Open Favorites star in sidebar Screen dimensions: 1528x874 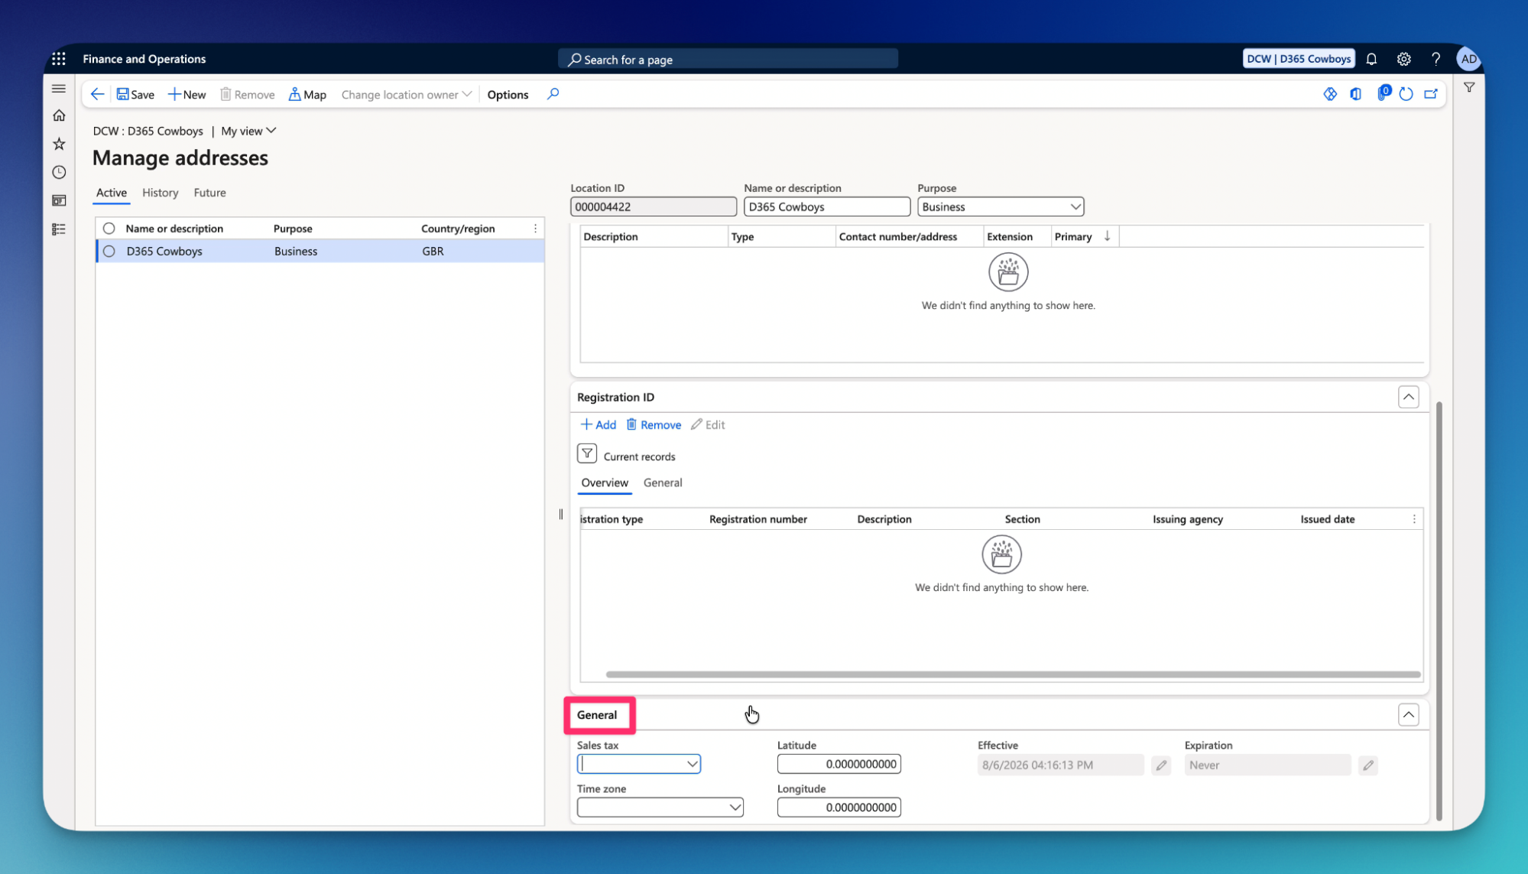pyautogui.click(x=59, y=144)
